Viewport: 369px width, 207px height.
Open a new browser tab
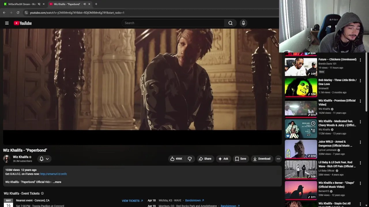[x=96, y=4]
